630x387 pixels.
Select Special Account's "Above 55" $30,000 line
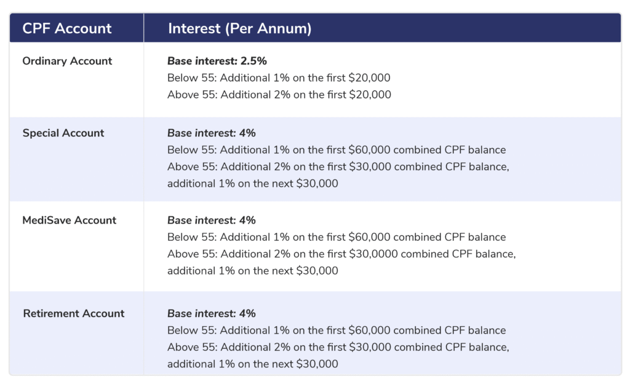click(338, 166)
